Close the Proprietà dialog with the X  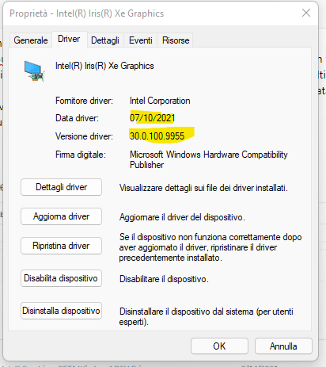coord(306,13)
